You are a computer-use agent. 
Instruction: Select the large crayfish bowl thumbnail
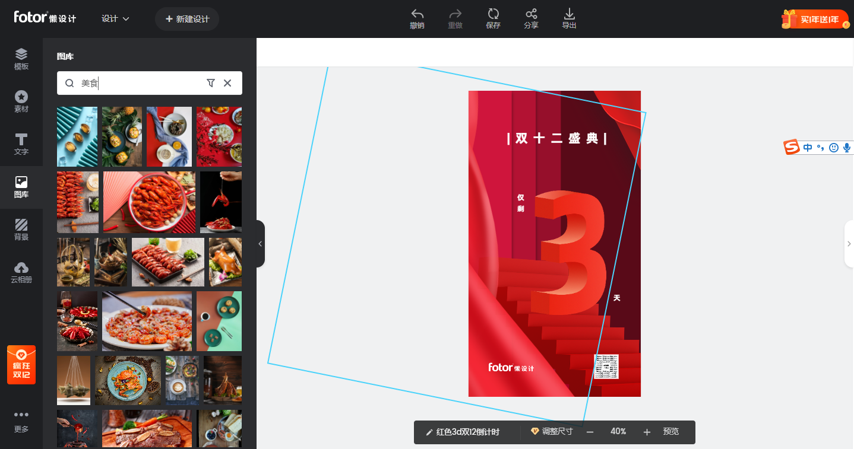click(149, 202)
